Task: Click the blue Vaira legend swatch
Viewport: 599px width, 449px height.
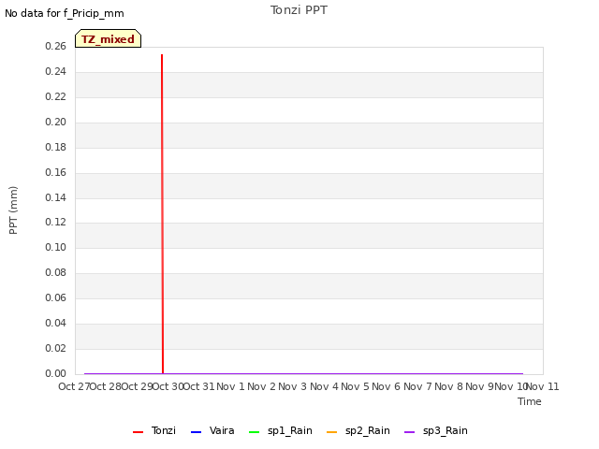Action: point(196,432)
